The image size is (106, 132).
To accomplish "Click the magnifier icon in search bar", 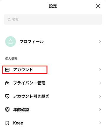I will click(x=9, y=19).
